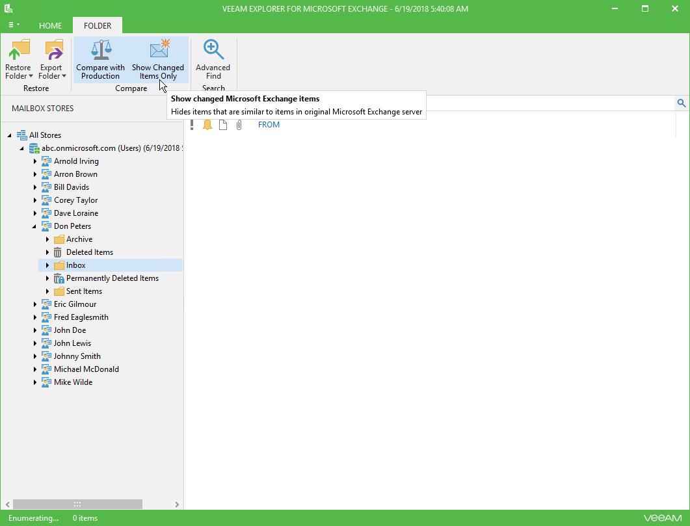This screenshot has height=526, width=690.
Task: Click Arron Brown mailbox icon
Action: (46, 174)
